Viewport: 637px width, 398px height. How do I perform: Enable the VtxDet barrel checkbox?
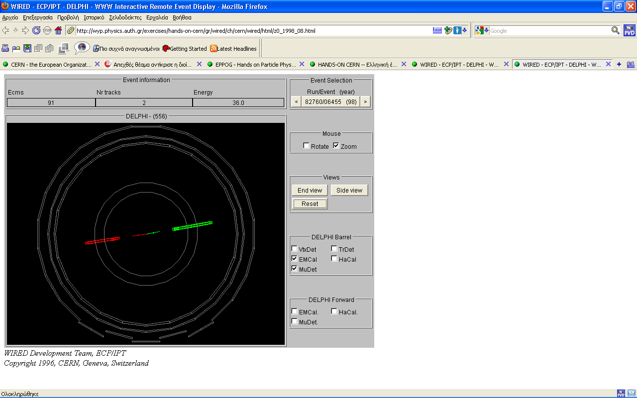point(295,249)
